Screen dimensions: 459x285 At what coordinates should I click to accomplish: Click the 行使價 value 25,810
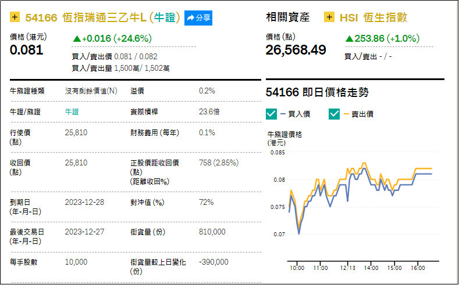pos(76,132)
